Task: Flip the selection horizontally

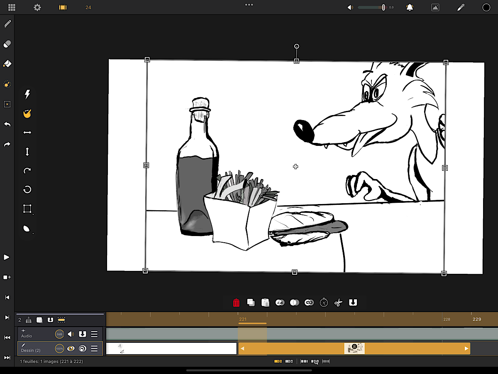Action: [27, 133]
